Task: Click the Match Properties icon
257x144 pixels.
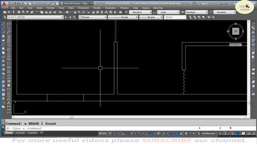Action: 55,12
